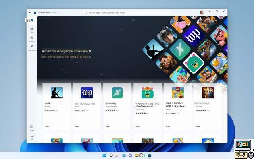
Task: Open the Windows Start menu
Action: click(x=104, y=155)
